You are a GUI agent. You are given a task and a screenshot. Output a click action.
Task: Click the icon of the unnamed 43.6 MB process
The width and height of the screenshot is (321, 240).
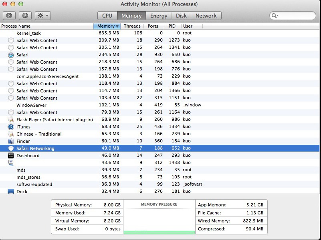tap(11, 163)
